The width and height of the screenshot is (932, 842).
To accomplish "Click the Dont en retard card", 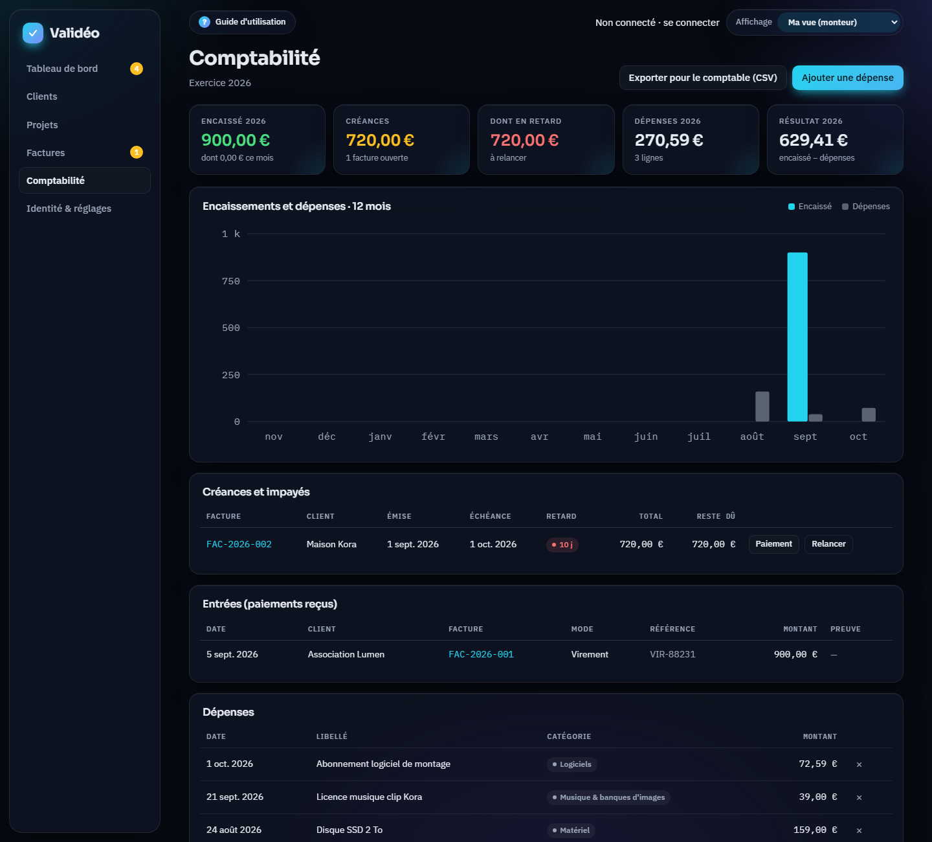I will coord(546,140).
